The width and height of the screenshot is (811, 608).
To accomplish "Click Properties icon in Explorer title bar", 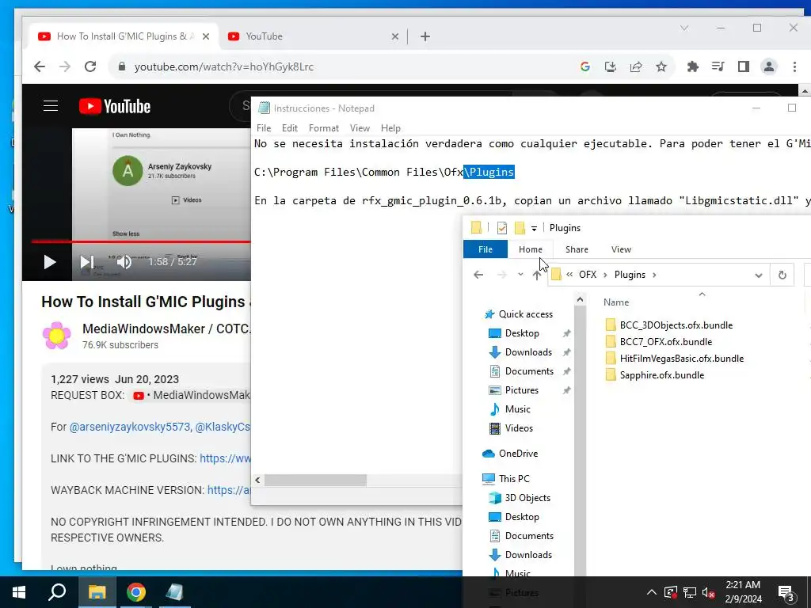I will 501,228.
